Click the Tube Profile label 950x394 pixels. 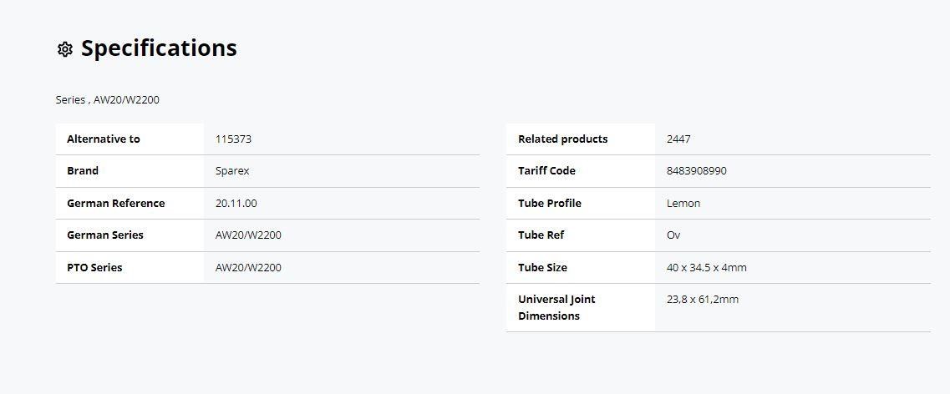tap(550, 204)
